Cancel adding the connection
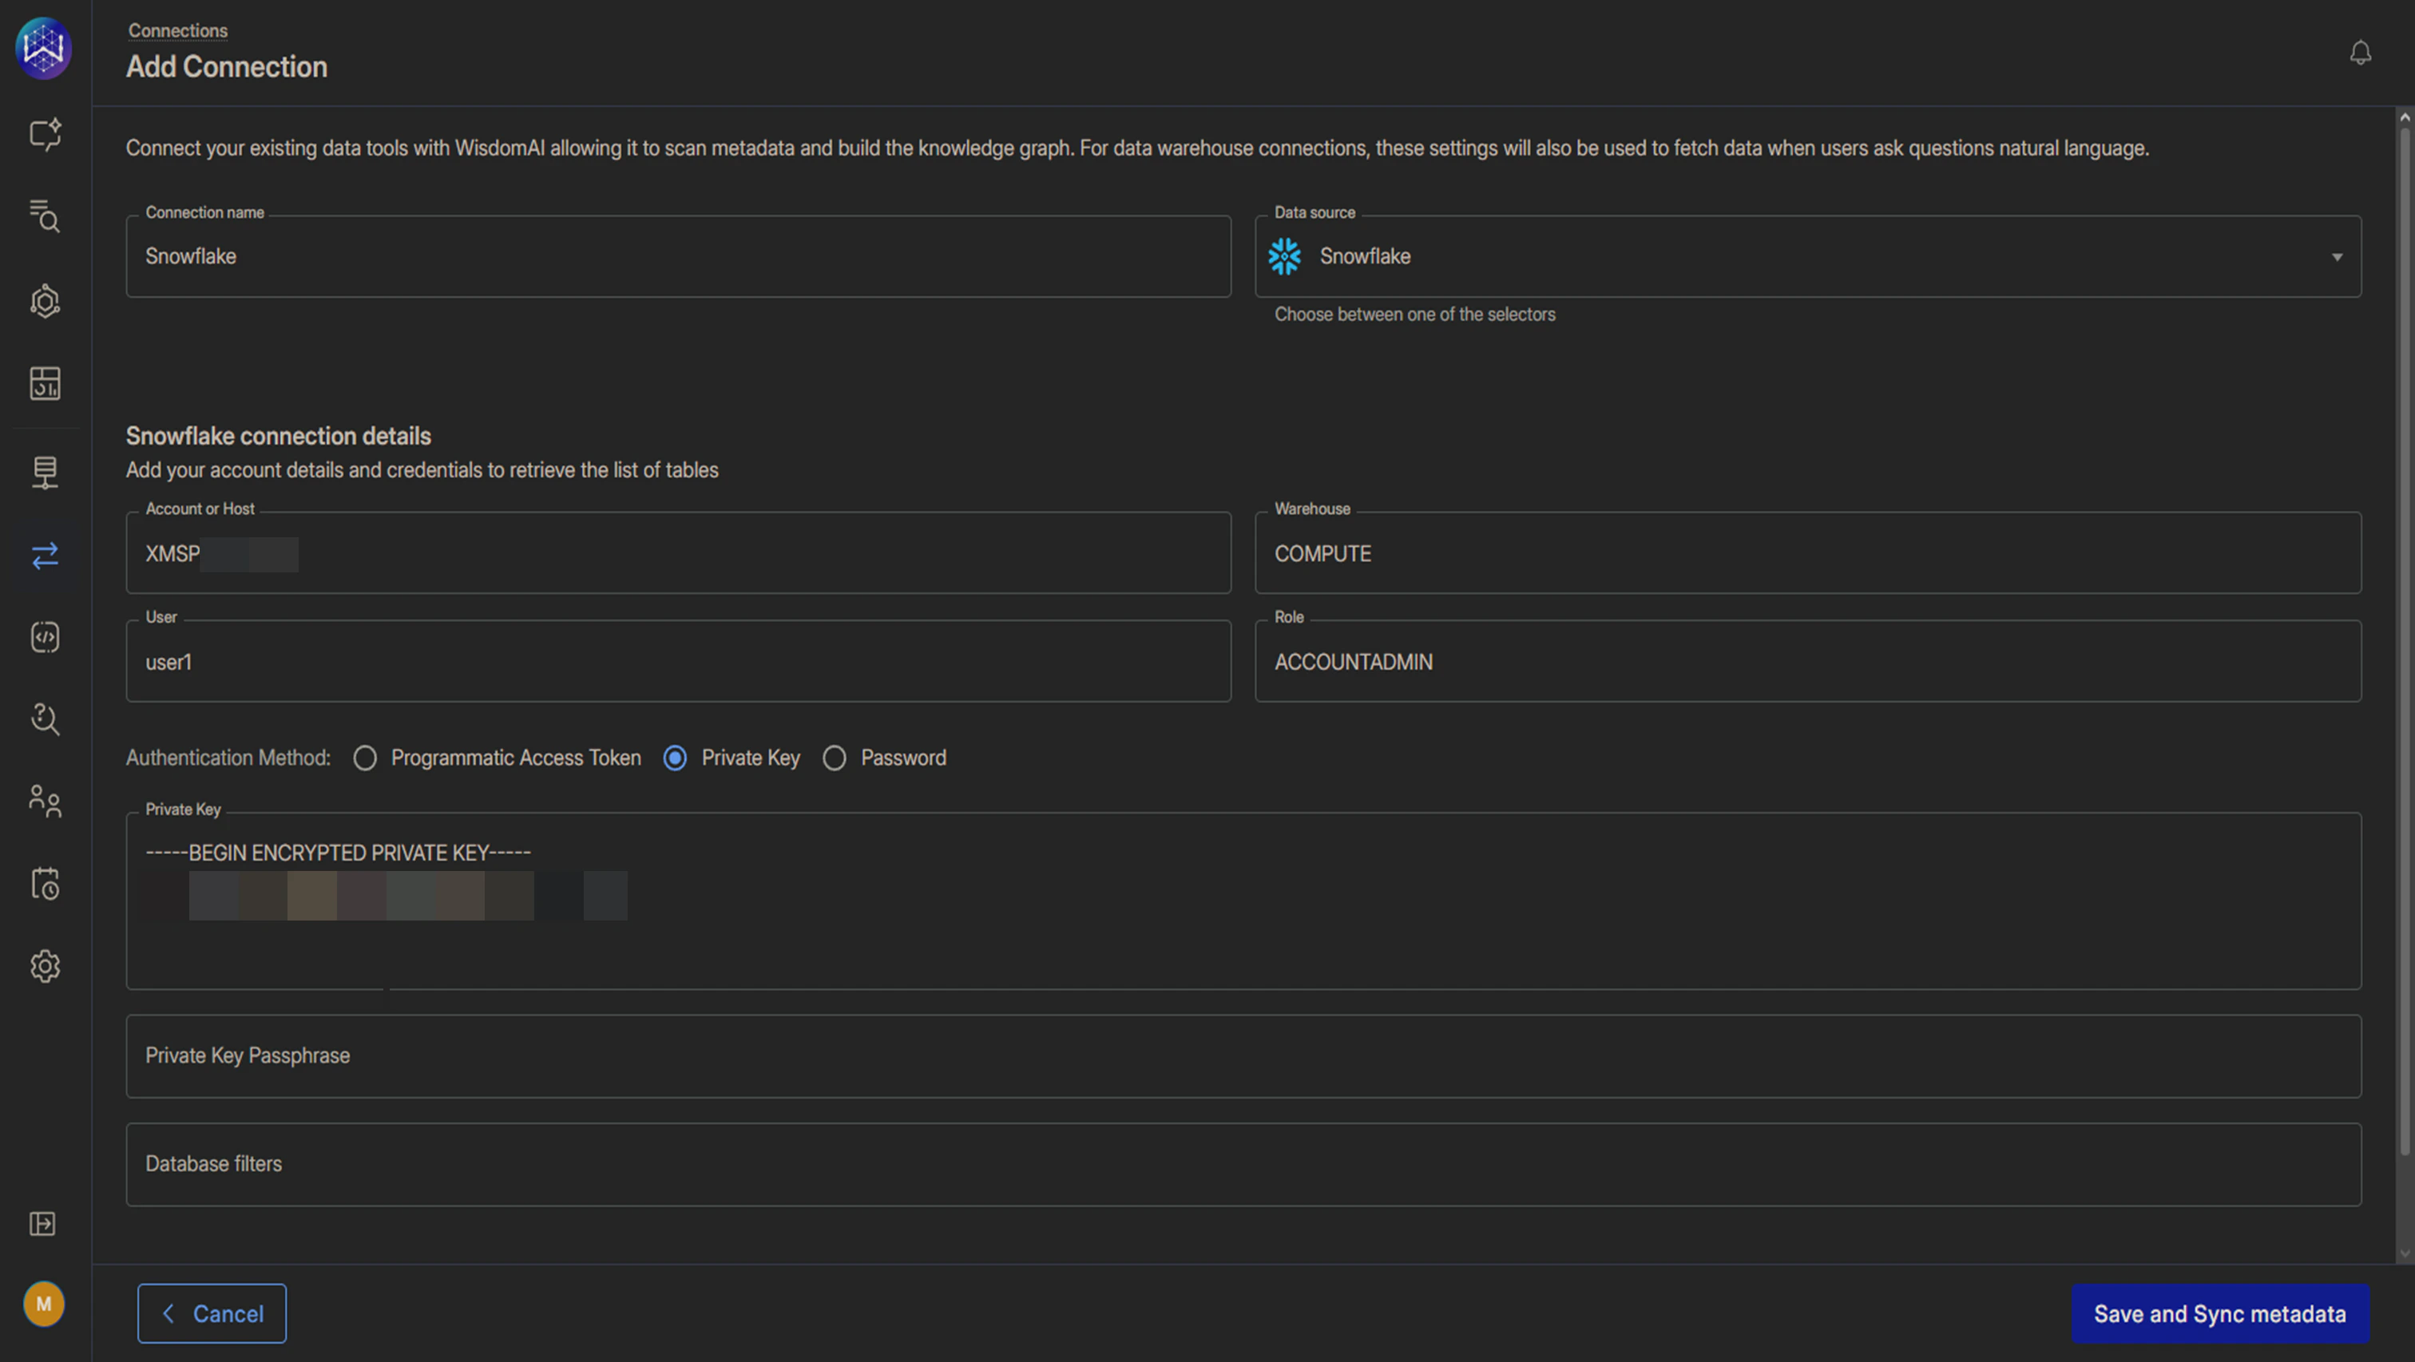The image size is (2415, 1362). 212,1313
